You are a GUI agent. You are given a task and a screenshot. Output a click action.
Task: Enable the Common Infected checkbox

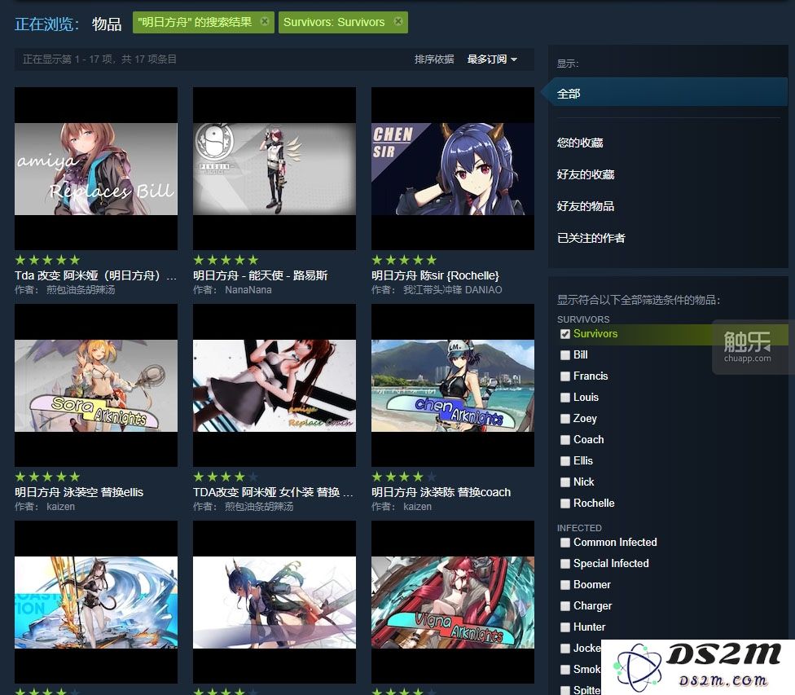pyautogui.click(x=564, y=543)
